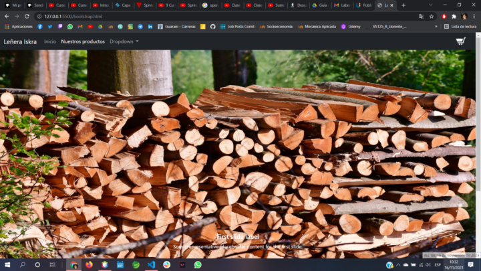The height and width of the screenshot is (271, 481).
Task: Go to the Nuestros productos page
Action: click(83, 41)
